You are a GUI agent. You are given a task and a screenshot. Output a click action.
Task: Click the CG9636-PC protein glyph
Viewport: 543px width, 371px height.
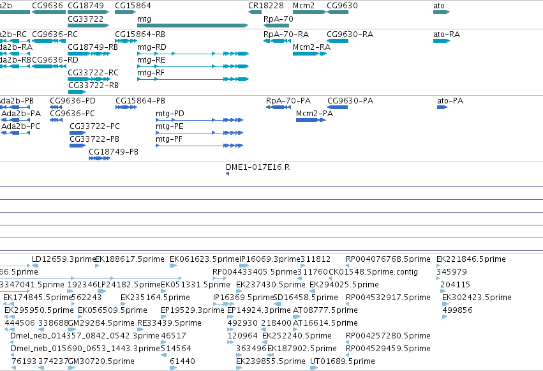coord(56,120)
